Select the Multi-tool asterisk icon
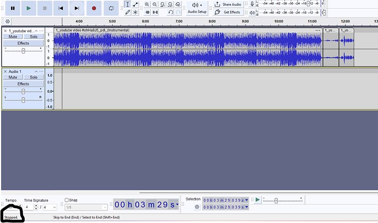This screenshot has height=223, width=378. click(x=135, y=12)
